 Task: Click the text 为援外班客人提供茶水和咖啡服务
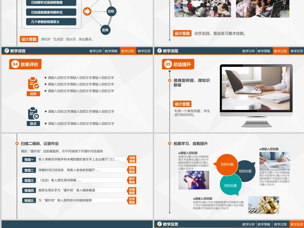click(65, 200)
